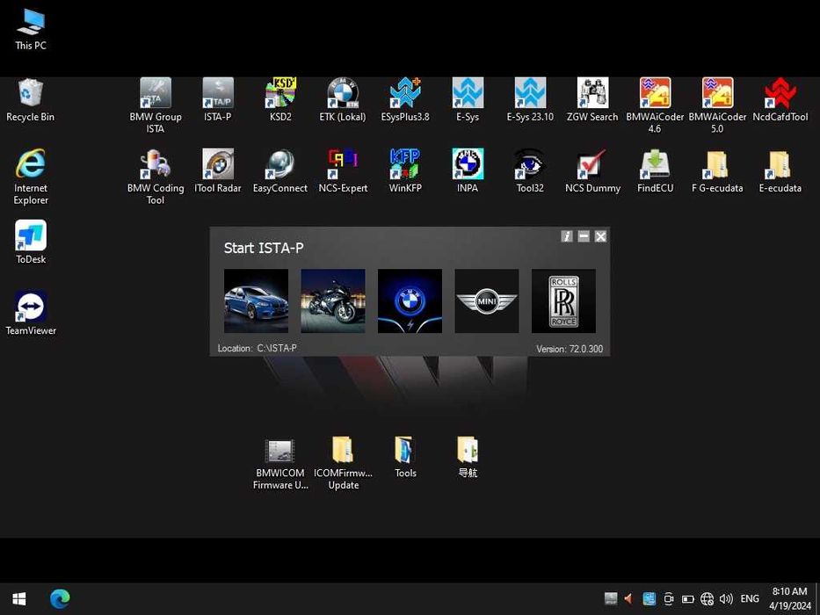Open Microsoft Edge from the taskbar
The image size is (820, 615).
(60, 599)
